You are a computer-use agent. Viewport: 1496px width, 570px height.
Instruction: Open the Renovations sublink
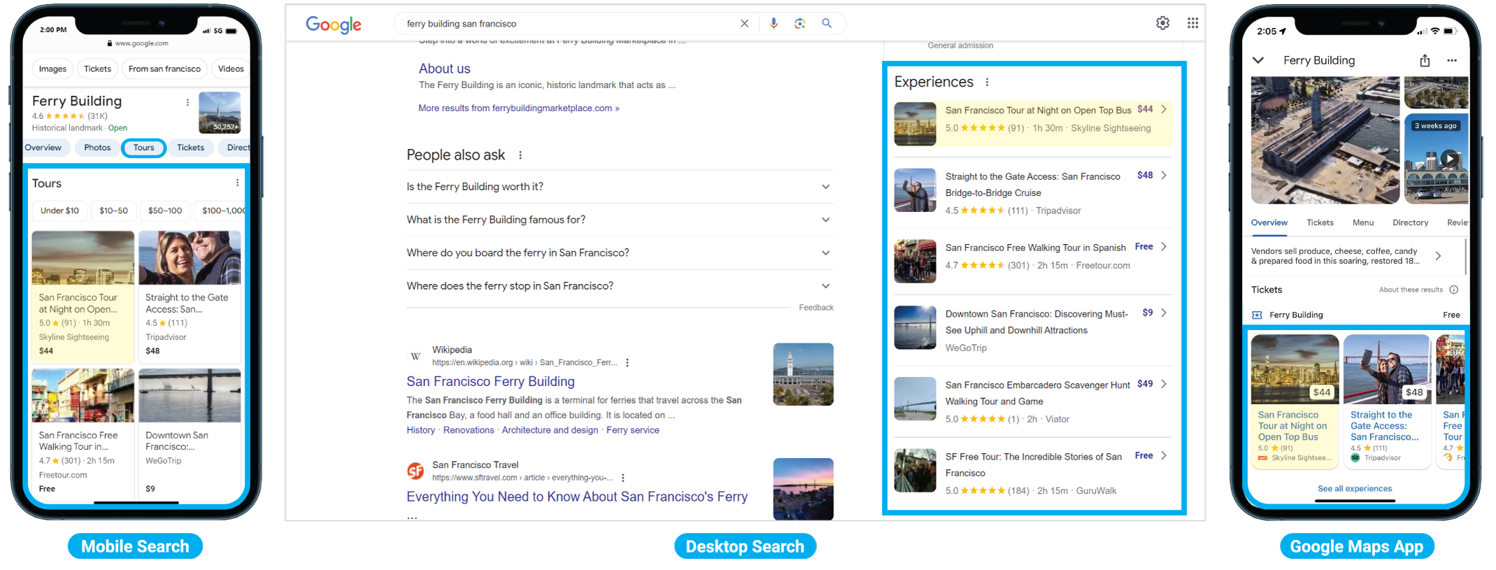point(469,430)
